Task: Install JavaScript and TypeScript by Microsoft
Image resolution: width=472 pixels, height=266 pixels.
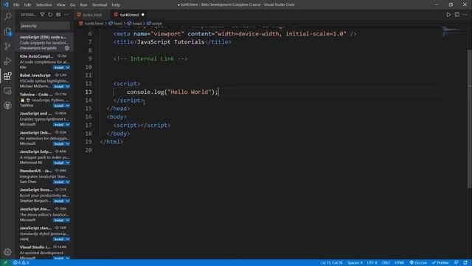Action: click(59, 125)
